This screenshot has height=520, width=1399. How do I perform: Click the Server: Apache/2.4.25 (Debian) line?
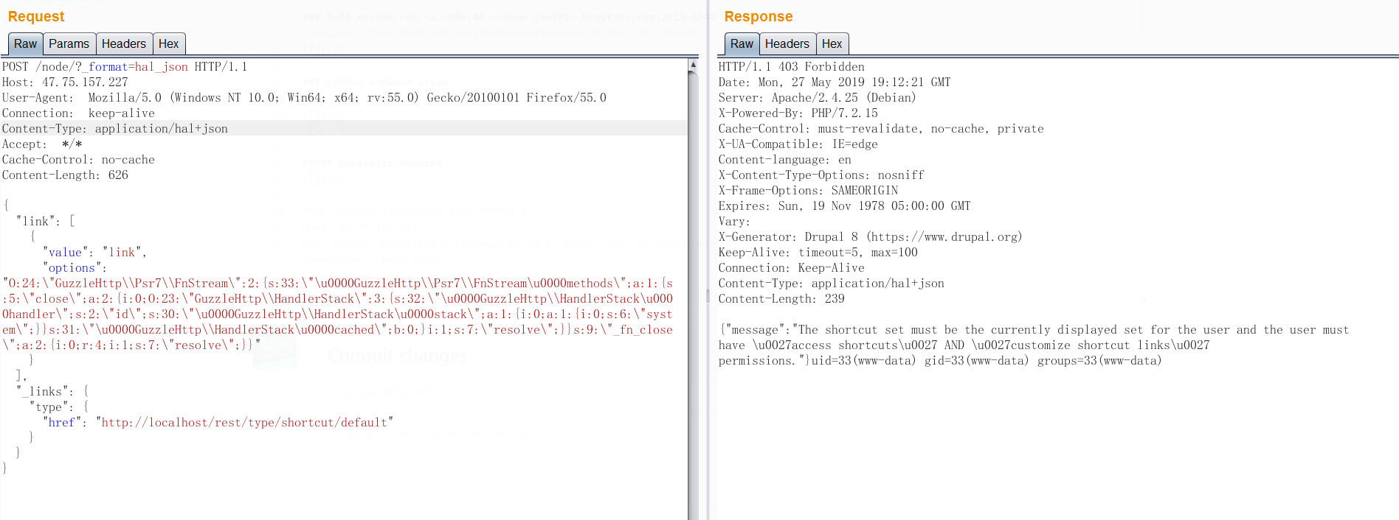pos(818,98)
